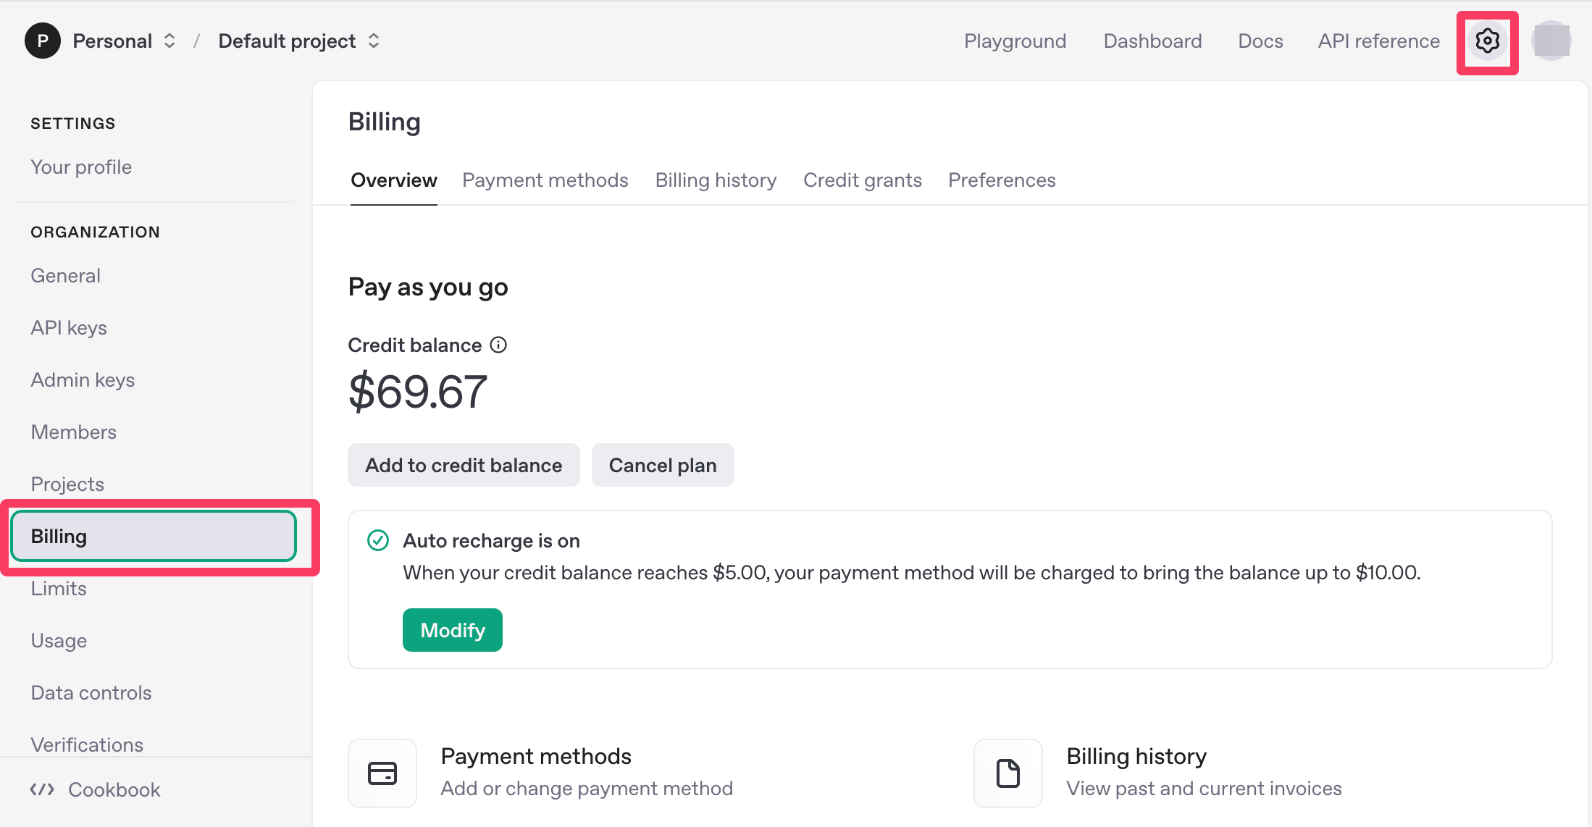Open the Credit grants tab
The width and height of the screenshot is (1592, 827).
(x=862, y=180)
